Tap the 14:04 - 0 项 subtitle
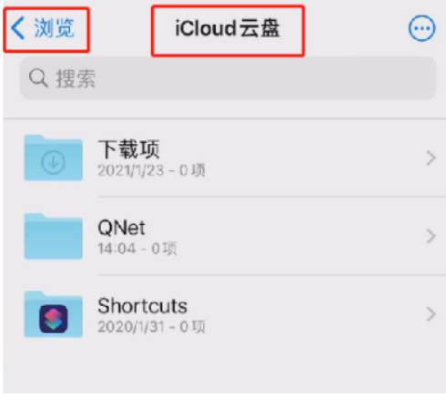Screen dimensions: 446x398 coord(137,249)
